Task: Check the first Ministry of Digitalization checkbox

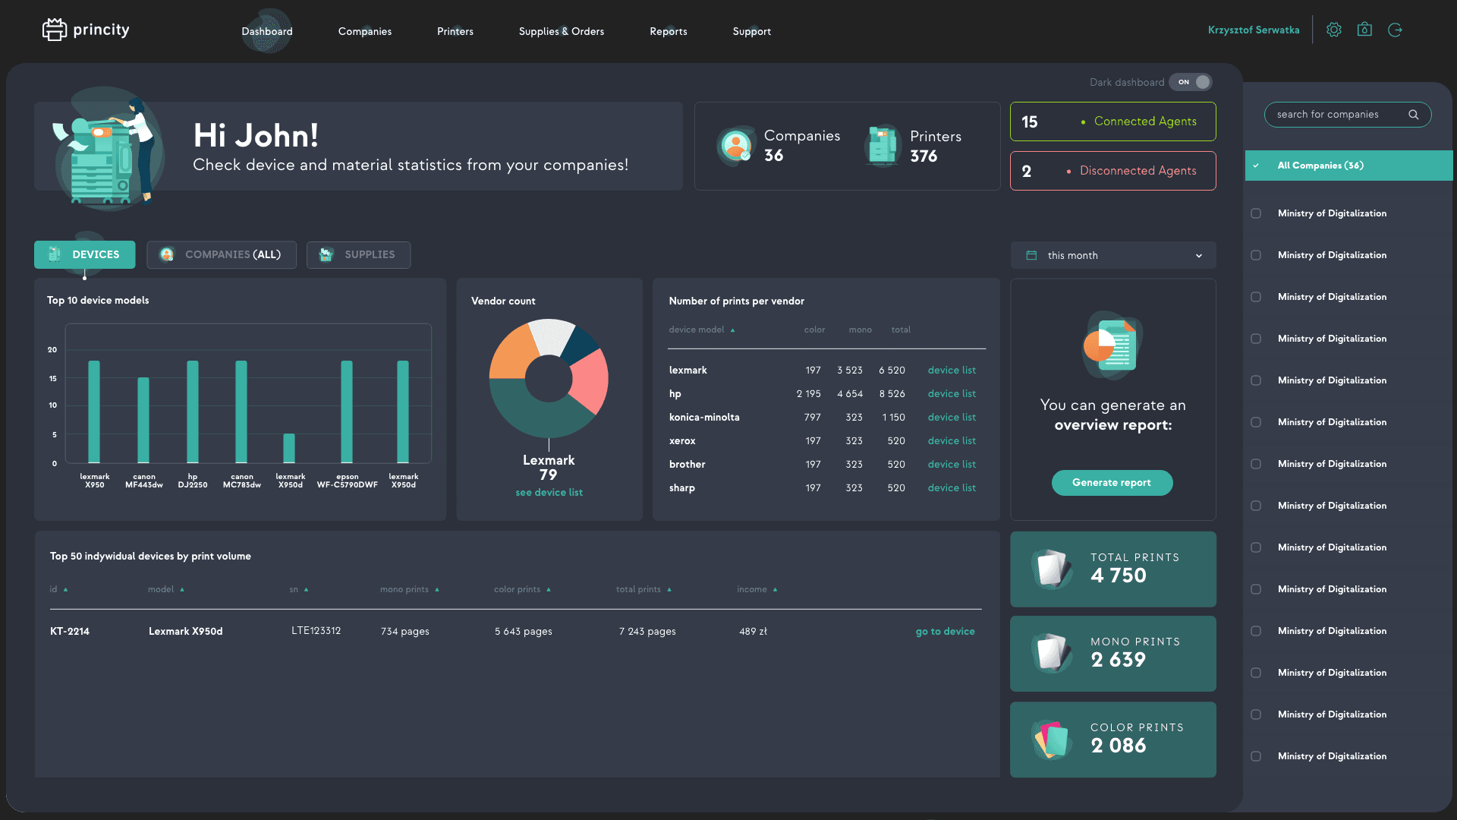Action: tap(1256, 213)
